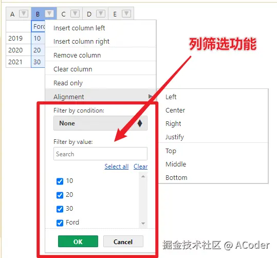
Task: Select the cell containing 2020
Action: click(x=19, y=50)
